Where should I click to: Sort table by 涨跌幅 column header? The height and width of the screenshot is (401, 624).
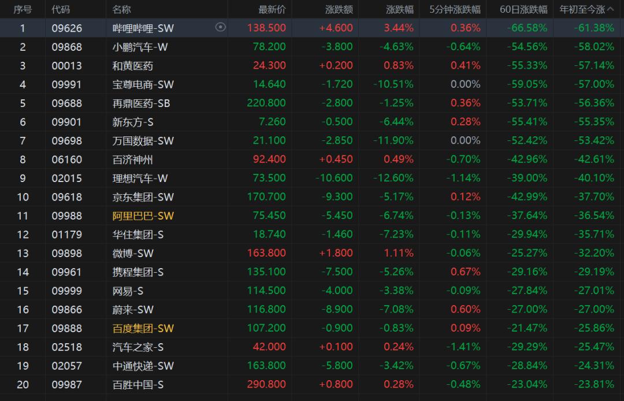(400, 9)
